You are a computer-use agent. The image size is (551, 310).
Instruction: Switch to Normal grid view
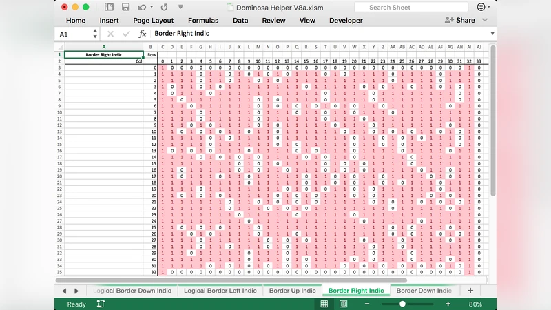[x=324, y=304]
